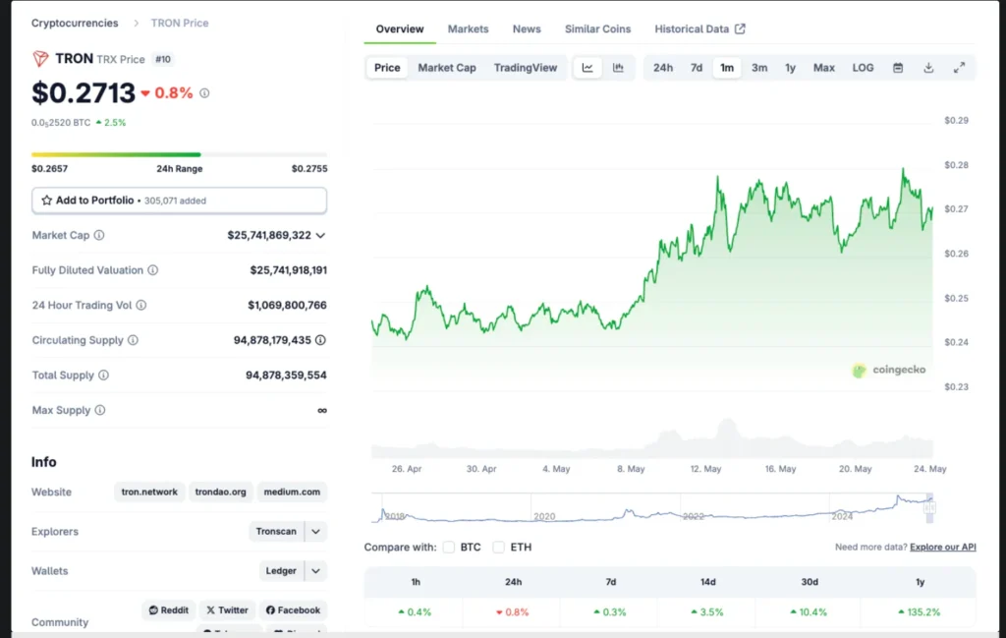Click the 30d 10.4% change cell
The width and height of the screenshot is (1006, 638).
810,611
